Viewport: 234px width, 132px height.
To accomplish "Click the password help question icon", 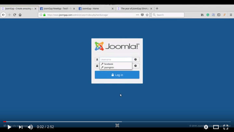I will [136, 66].
